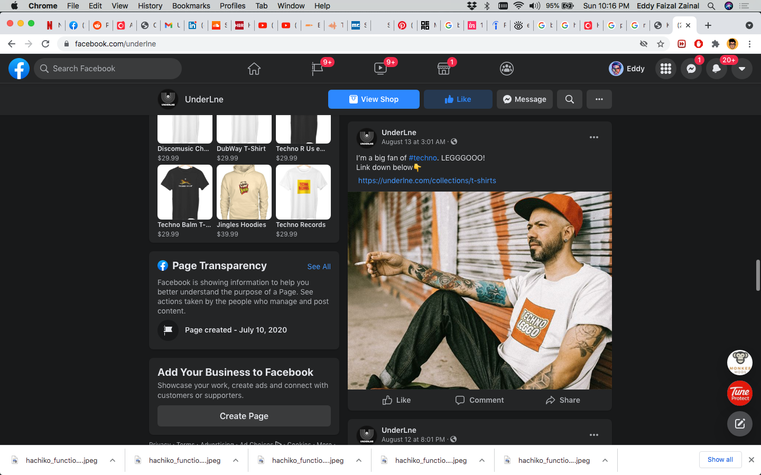The height and width of the screenshot is (475, 761).
Task: Click the View Shop button
Action: [x=374, y=99]
